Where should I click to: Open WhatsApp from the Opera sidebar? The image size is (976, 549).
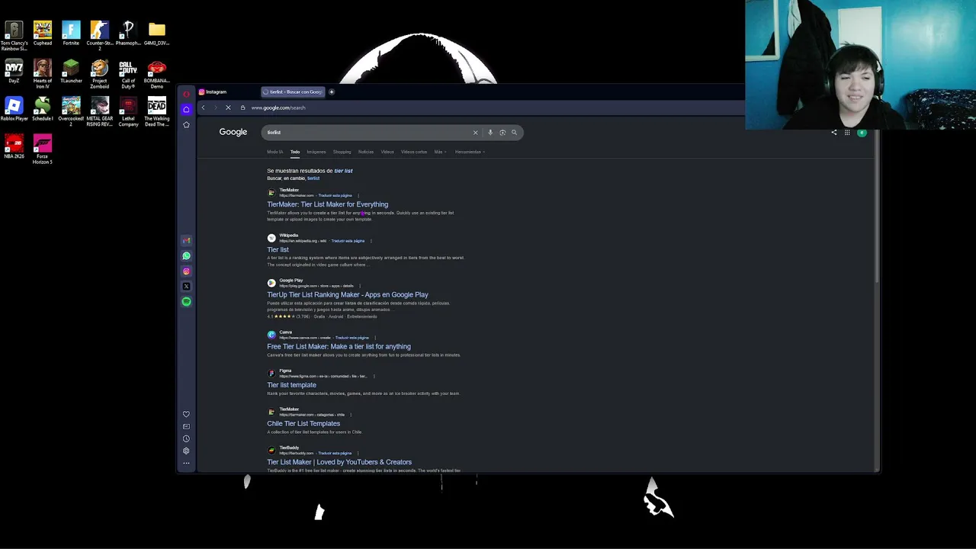(x=186, y=256)
